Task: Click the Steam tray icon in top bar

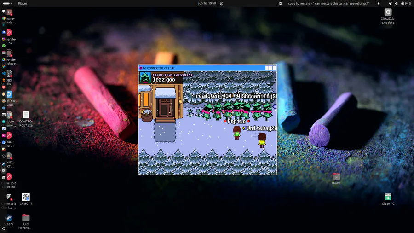Action: pyautogui.click(x=281, y=3)
